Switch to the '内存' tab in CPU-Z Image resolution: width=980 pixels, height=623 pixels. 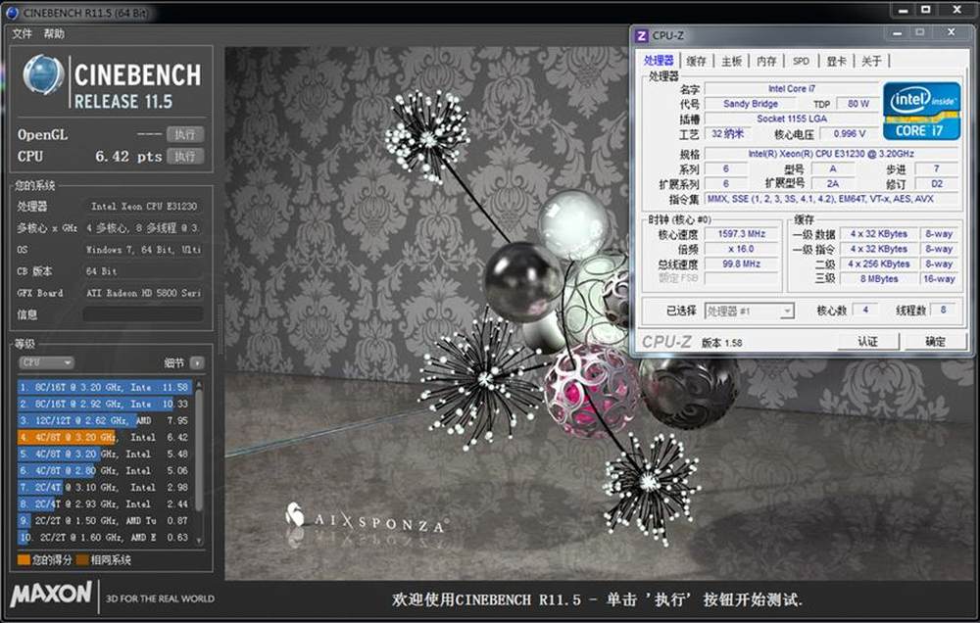(x=766, y=61)
